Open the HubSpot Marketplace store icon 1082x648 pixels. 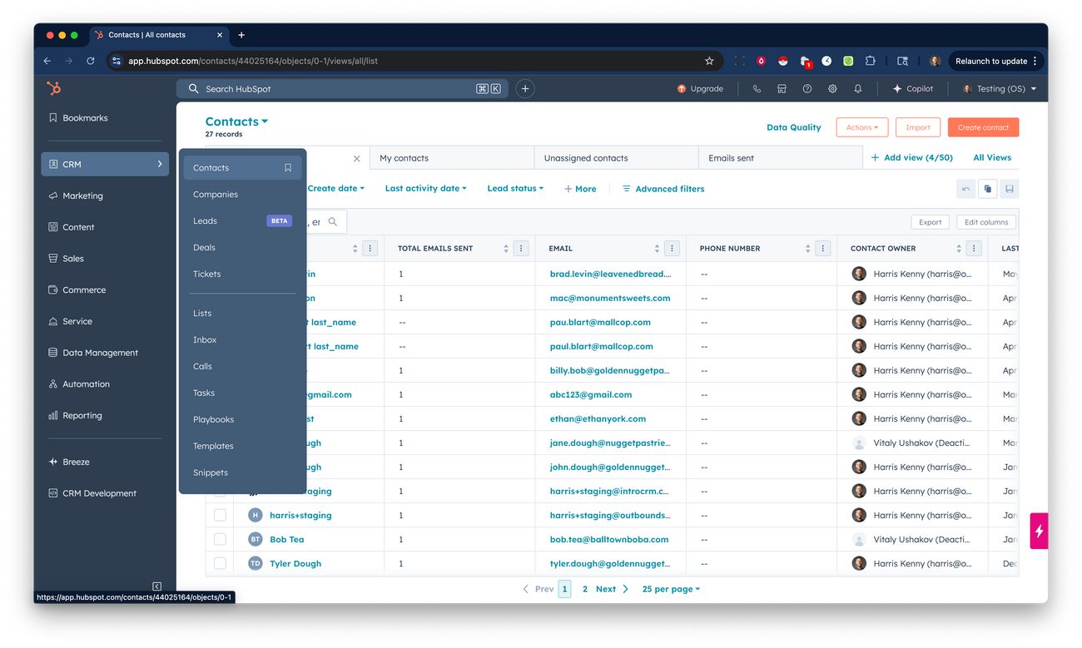coord(781,87)
